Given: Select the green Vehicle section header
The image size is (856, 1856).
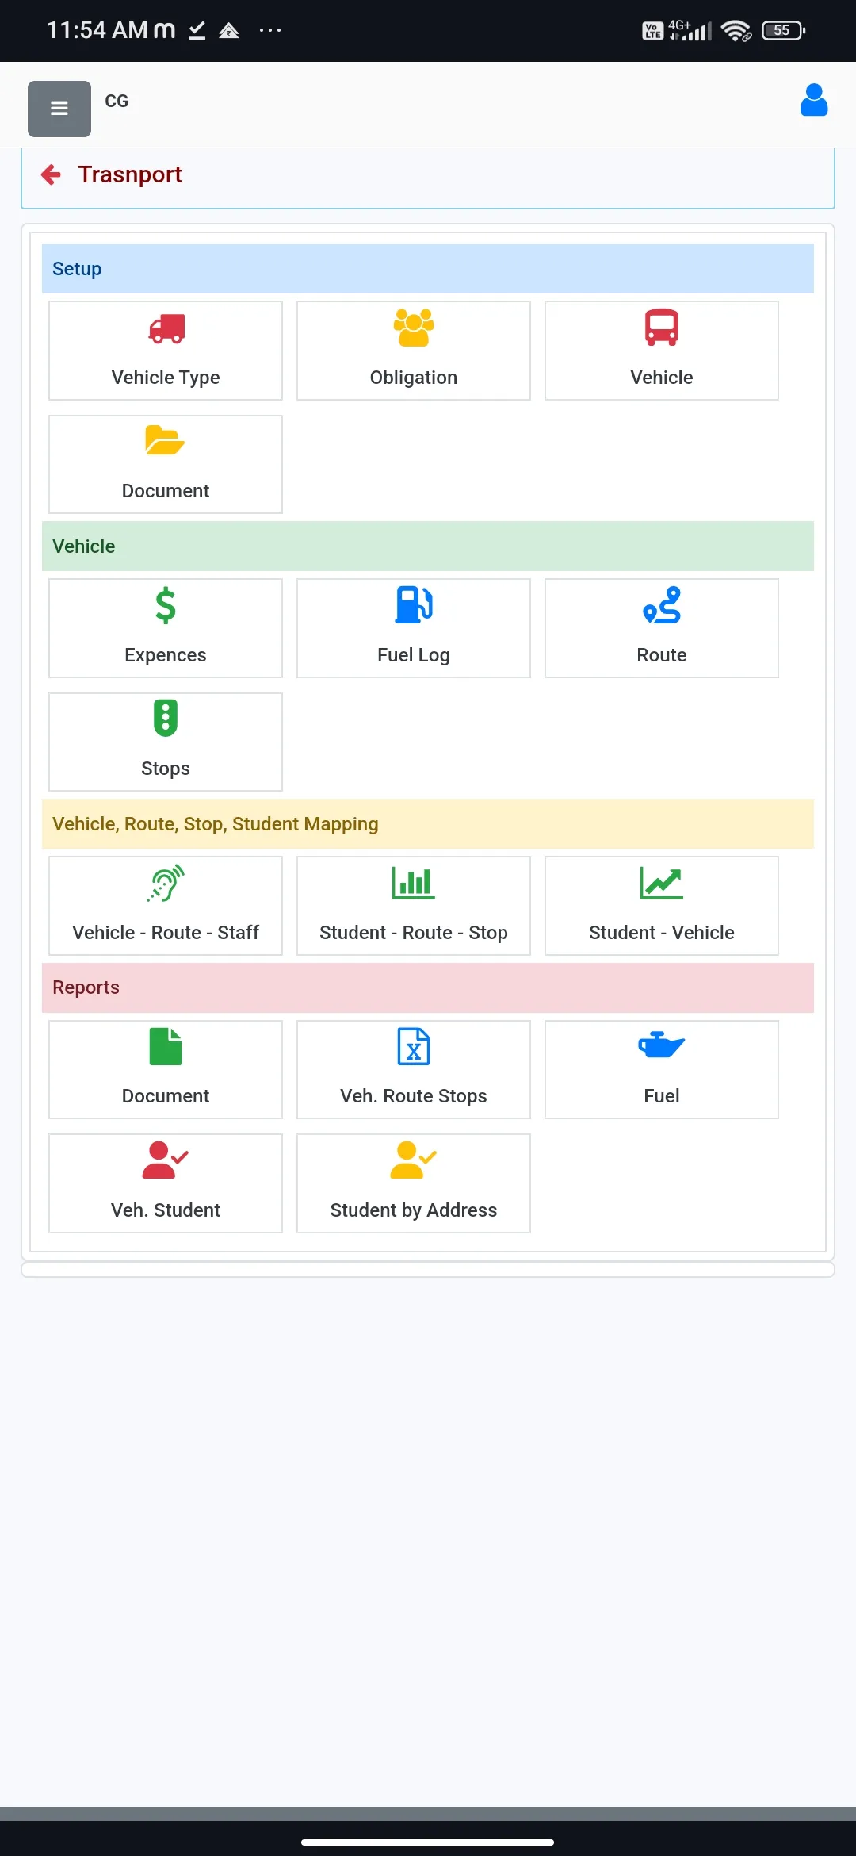Looking at the screenshot, I should (428, 546).
